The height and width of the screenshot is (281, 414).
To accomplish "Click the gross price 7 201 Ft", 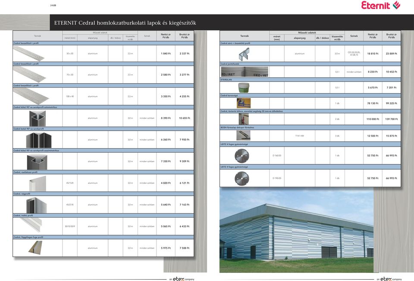I will tap(392, 87).
